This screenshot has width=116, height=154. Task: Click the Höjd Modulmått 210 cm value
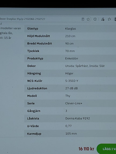point(70,36)
